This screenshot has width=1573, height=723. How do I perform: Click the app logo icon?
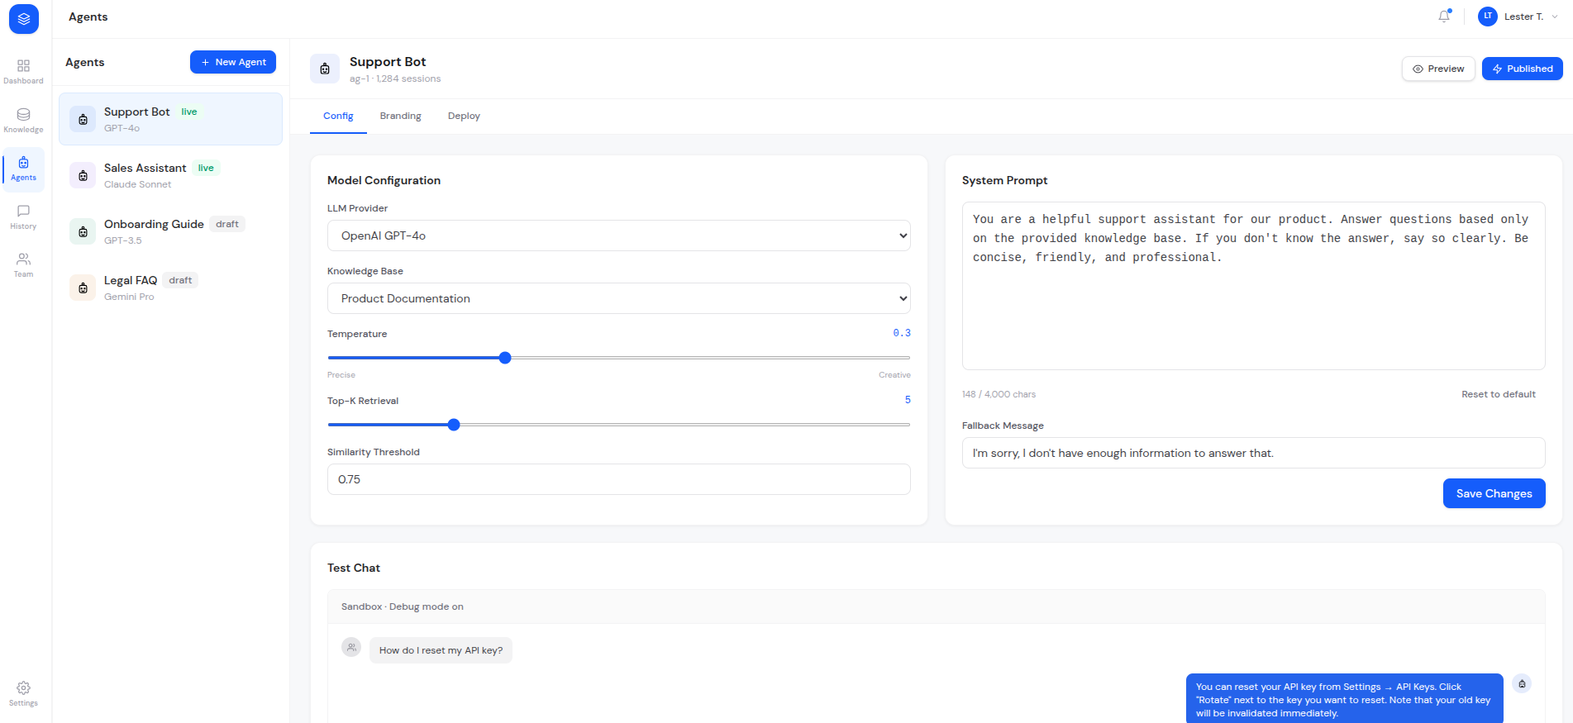(24, 19)
